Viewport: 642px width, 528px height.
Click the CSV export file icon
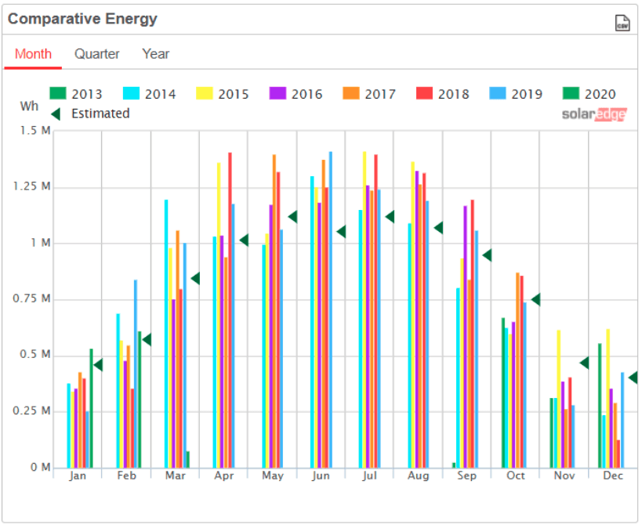pyautogui.click(x=622, y=22)
